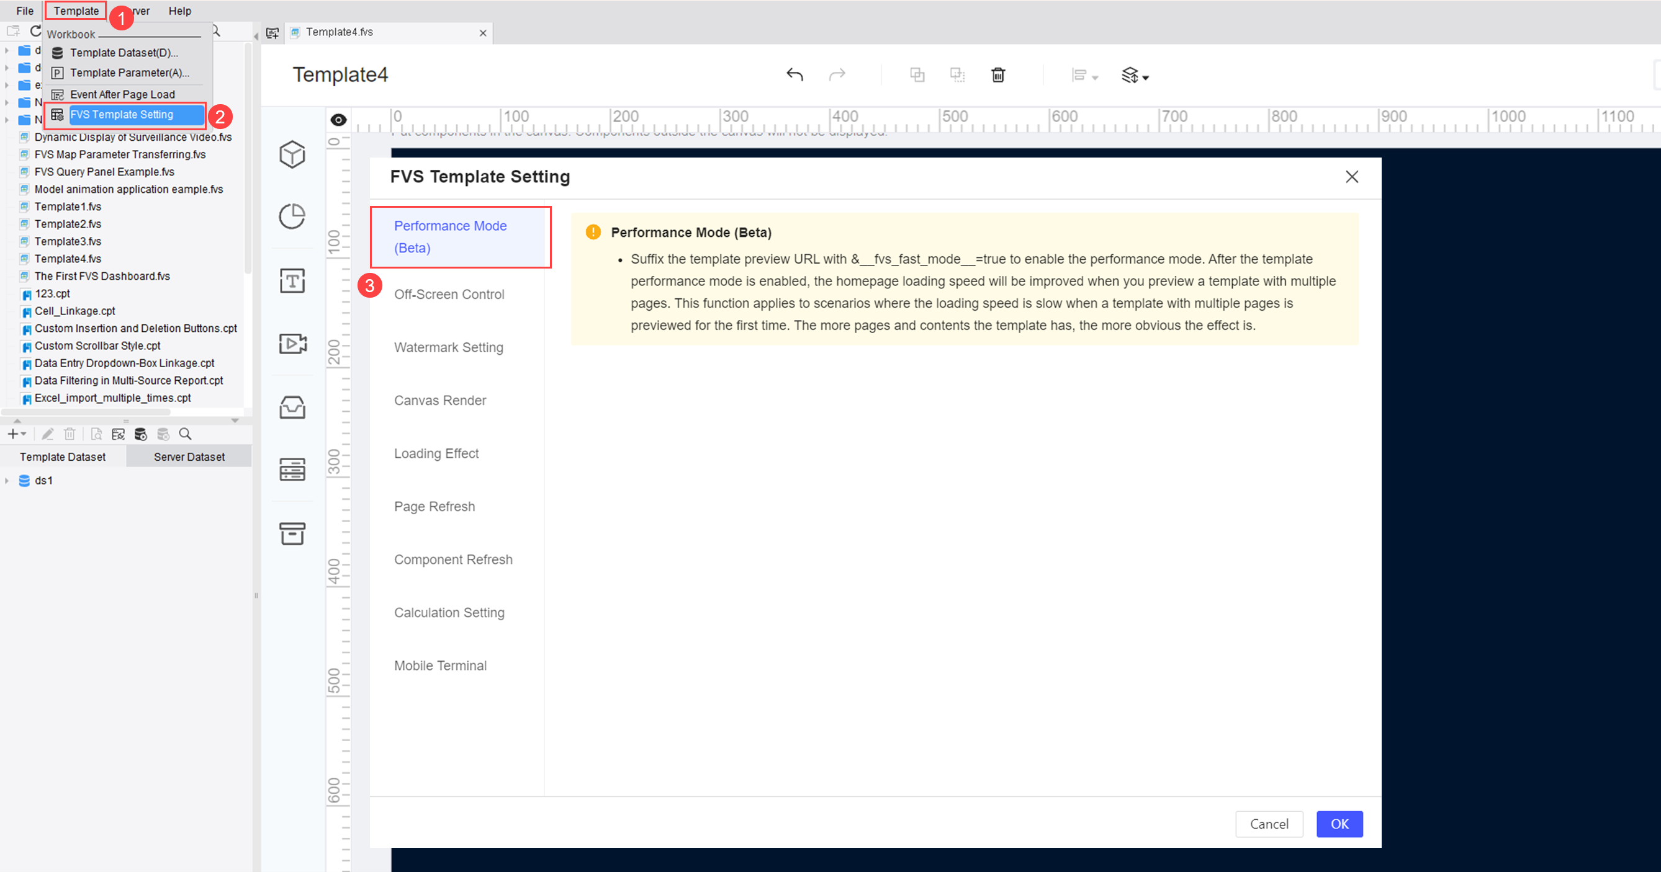Click the Template menu
The width and height of the screenshot is (1661, 872).
[x=76, y=11]
